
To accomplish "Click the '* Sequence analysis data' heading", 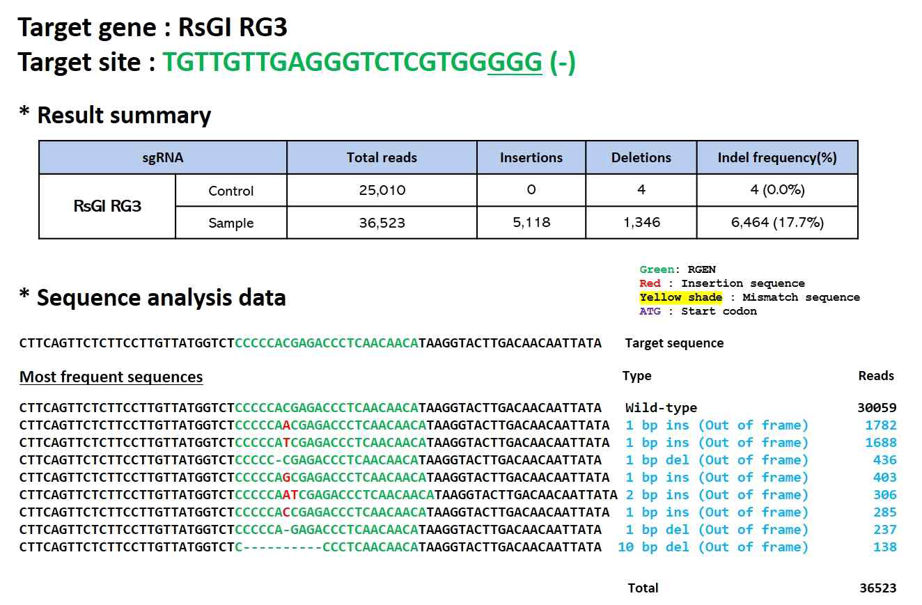I will [x=153, y=297].
